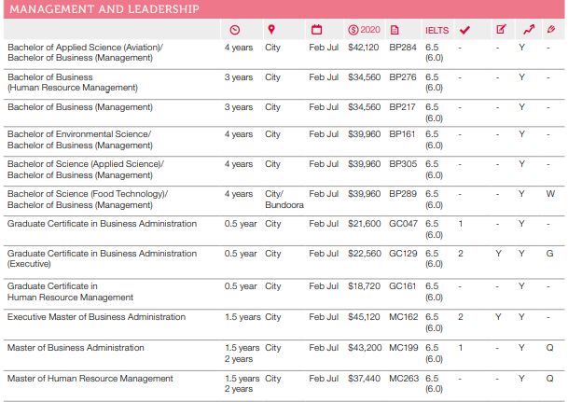
Task: Click the rightmost pen icon in header
Action: [550, 29]
